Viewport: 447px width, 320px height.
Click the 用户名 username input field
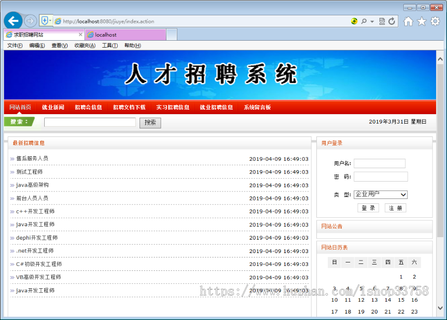(x=380, y=163)
